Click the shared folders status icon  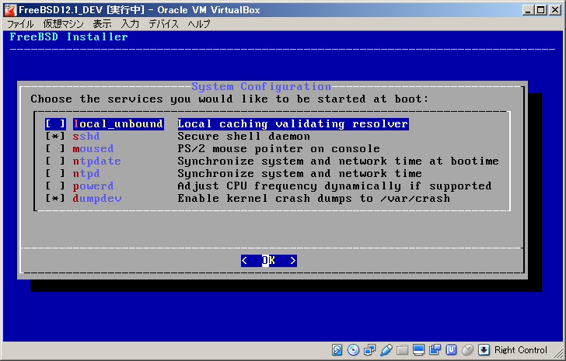[x=402, y=349]
